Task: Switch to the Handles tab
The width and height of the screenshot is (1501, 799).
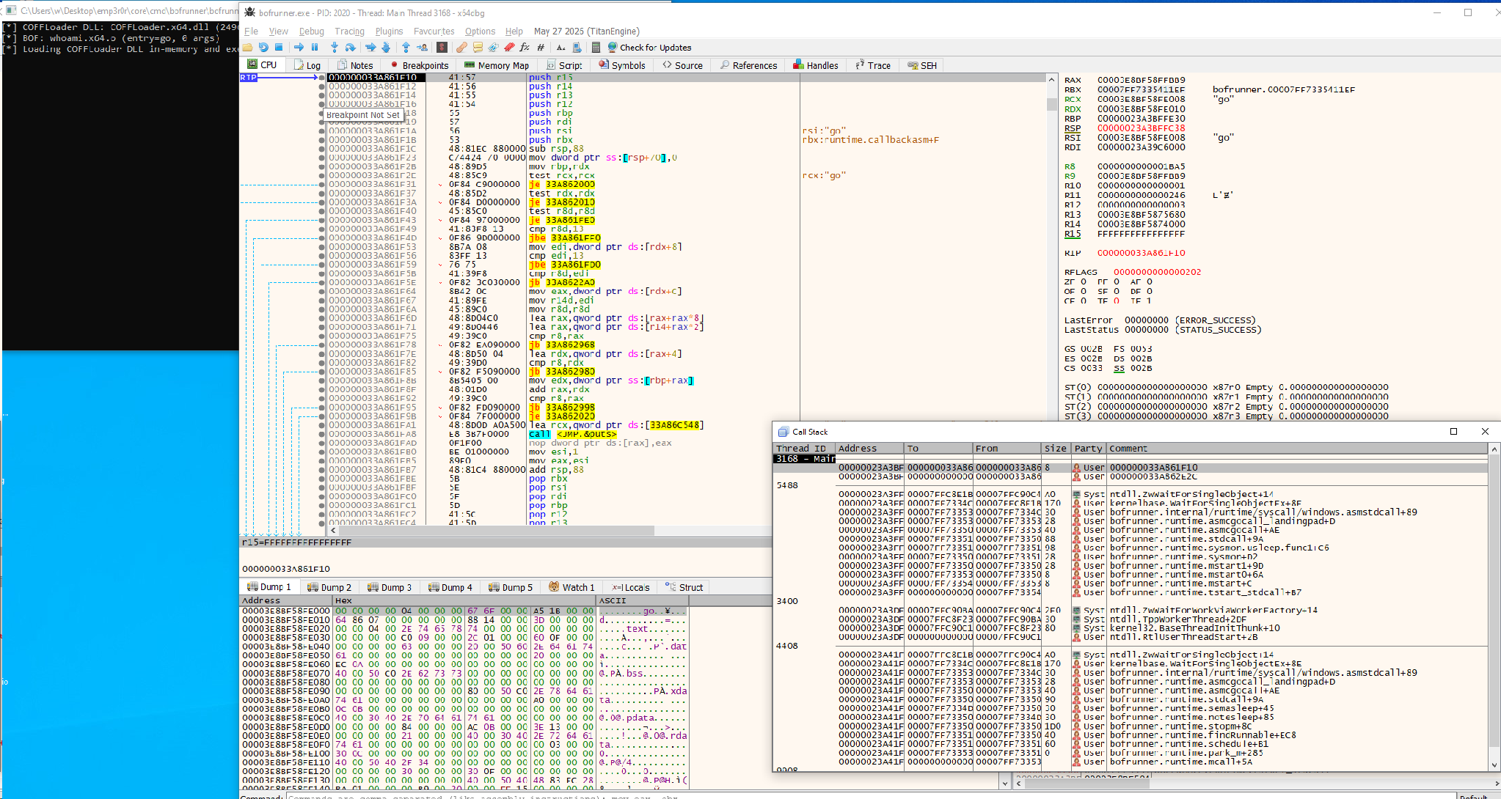Action: click(815, 65)
